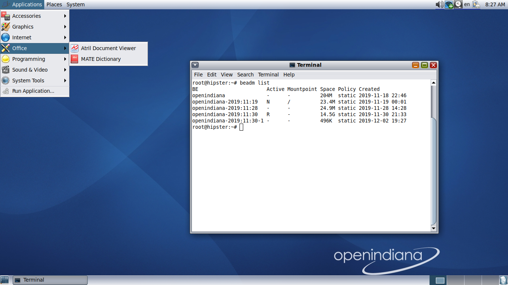Open the Terminal window menu button
Screen dimensions: 508x285
195,65
